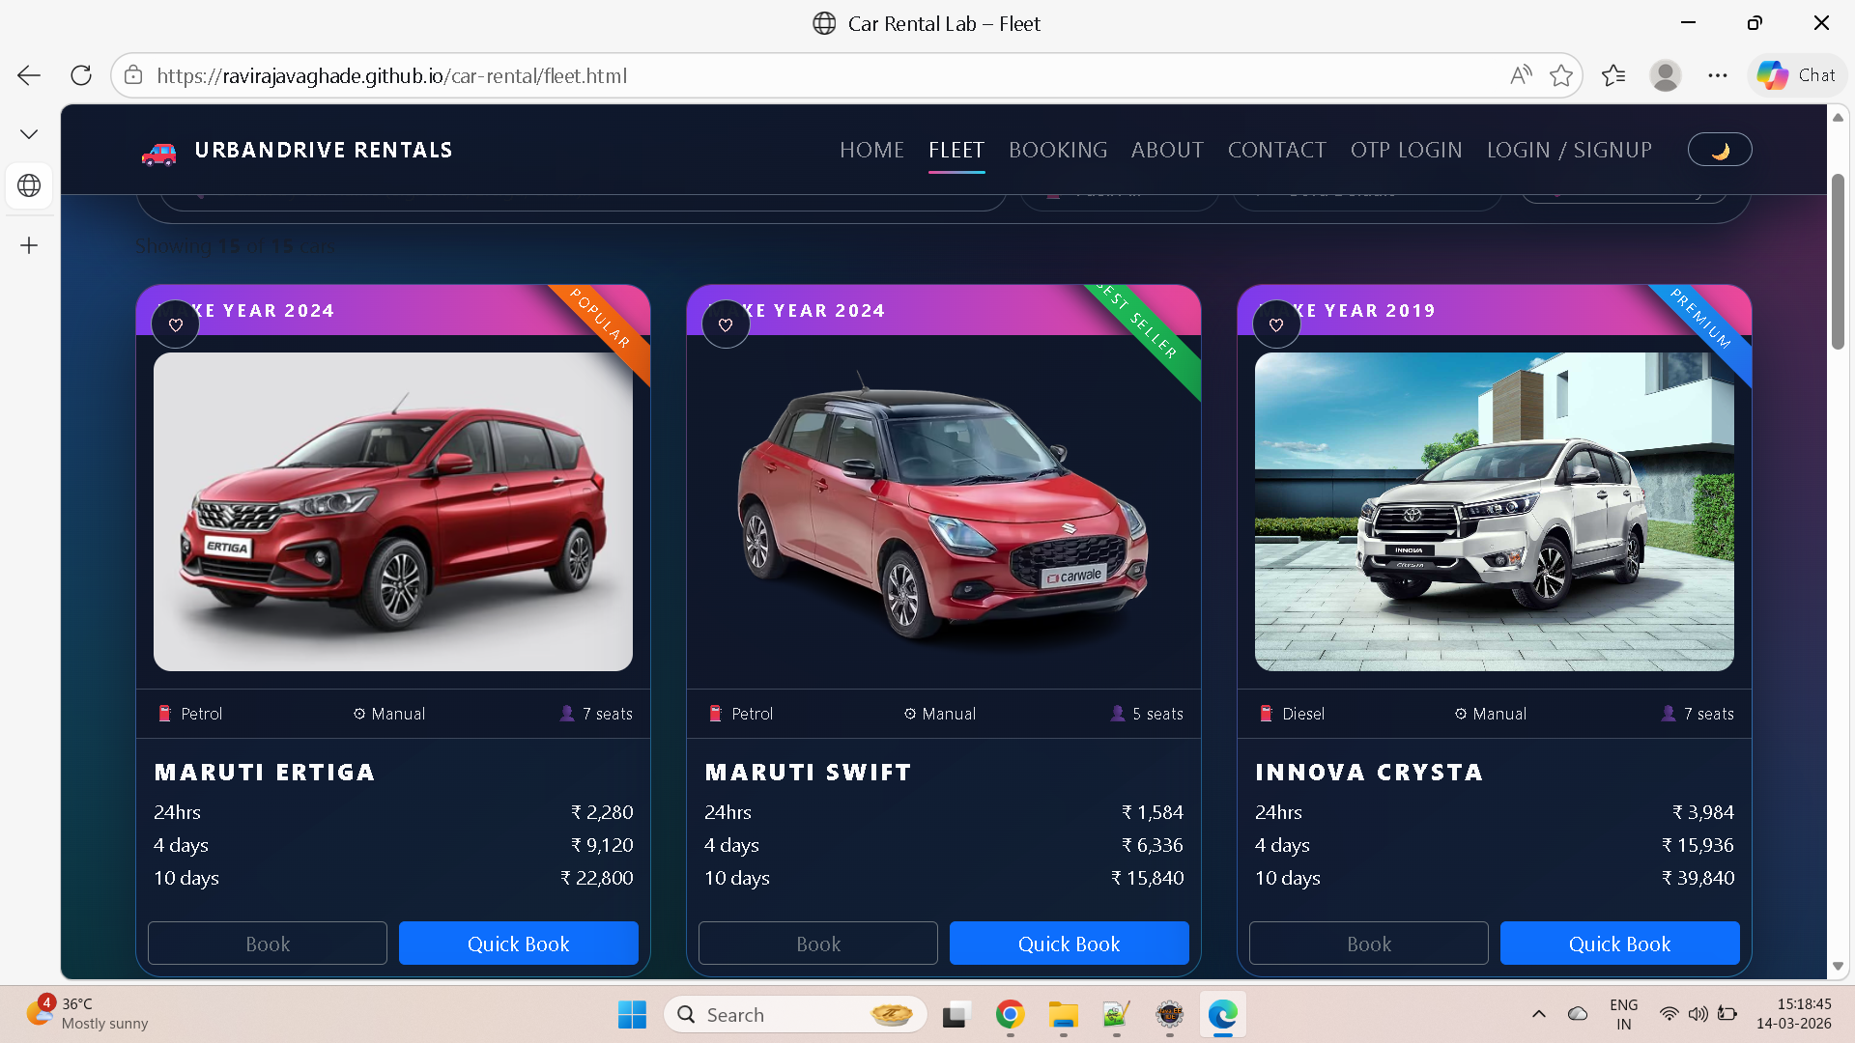Refresh the browser page

coord(81,75)
